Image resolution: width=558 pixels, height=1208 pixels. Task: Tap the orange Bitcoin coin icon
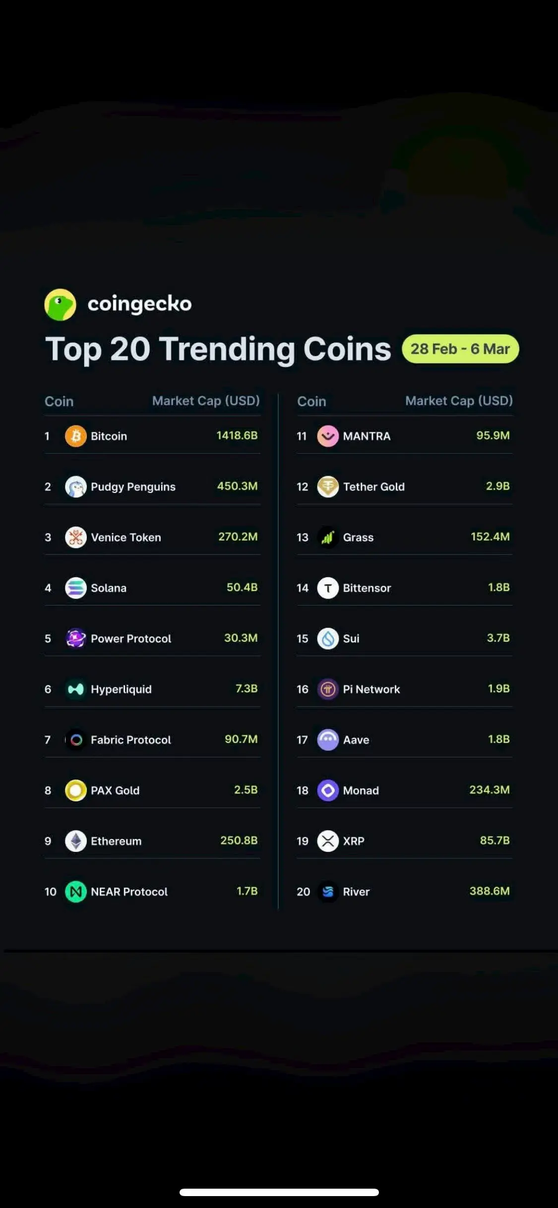point(76,436)
